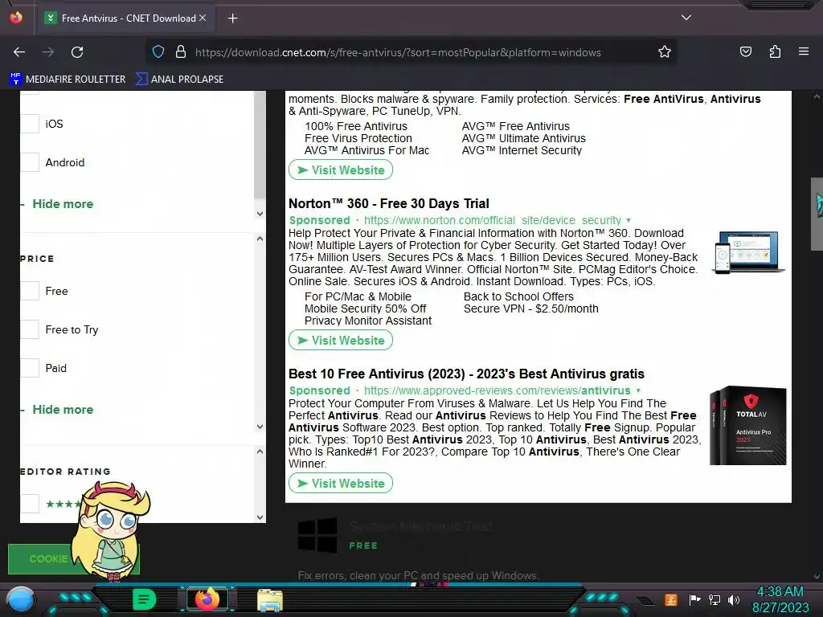Open Privacy Monitor Assistant sitelink
823x617 pixels.
(368, 321)
